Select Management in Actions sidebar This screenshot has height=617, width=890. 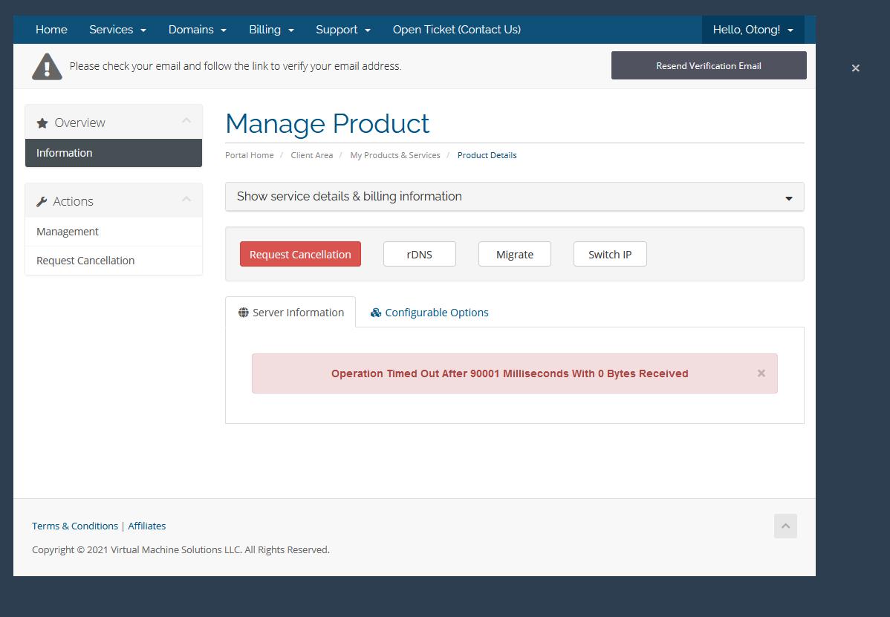point(114,232)
